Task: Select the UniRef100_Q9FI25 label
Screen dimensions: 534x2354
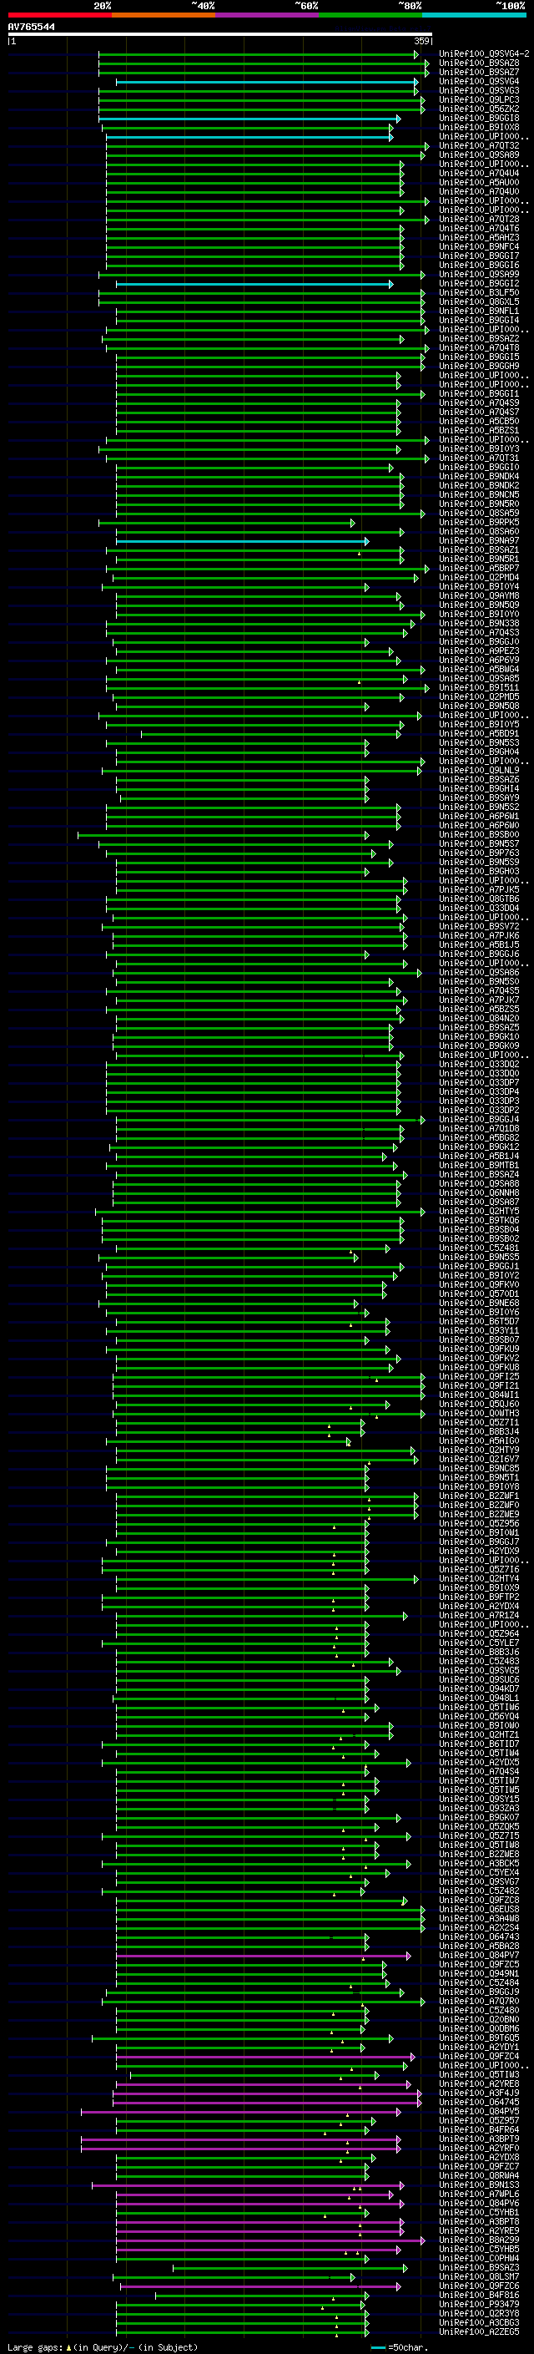Action: coord(479,1377)
